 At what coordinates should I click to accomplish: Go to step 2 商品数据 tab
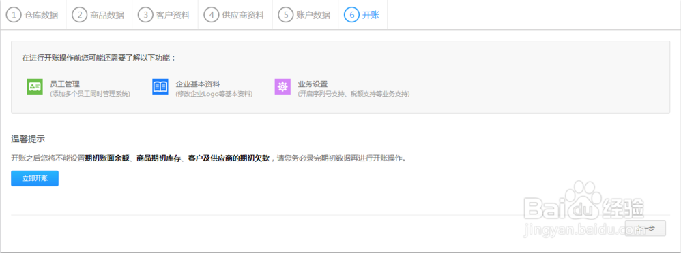point(99,15)
